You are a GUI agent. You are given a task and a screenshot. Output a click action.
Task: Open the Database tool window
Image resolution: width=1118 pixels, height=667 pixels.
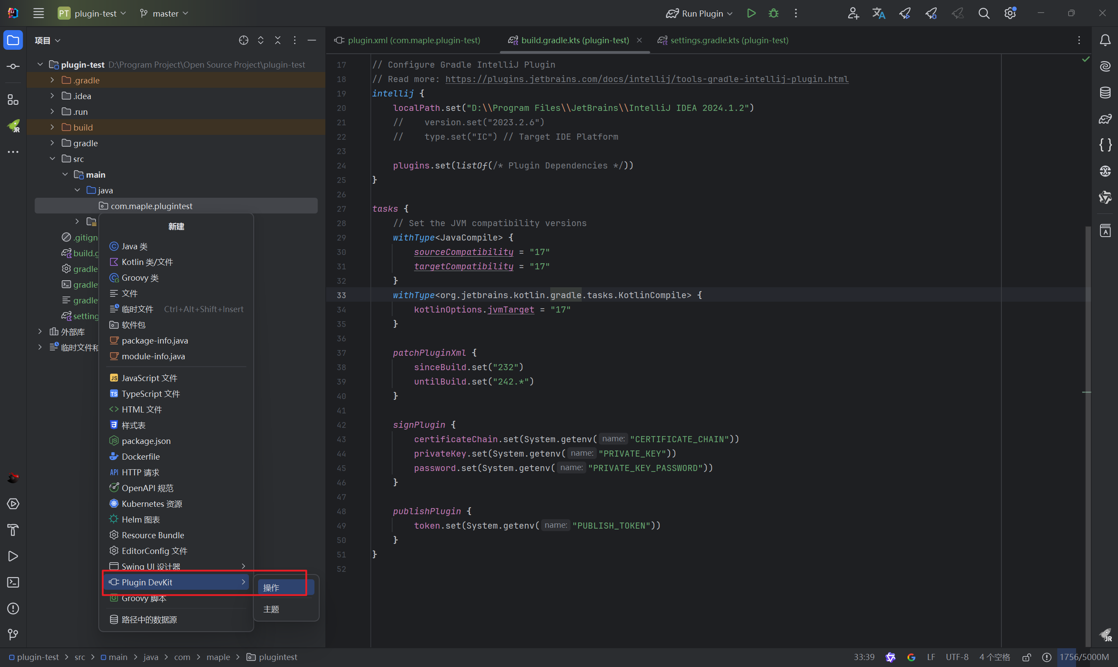click(1105, 93)
